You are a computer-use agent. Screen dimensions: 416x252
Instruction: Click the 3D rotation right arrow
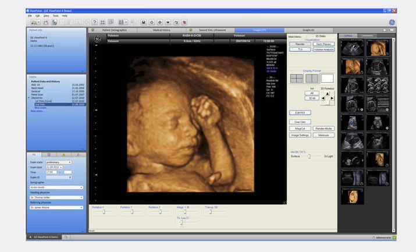click(x=332, y=98)
